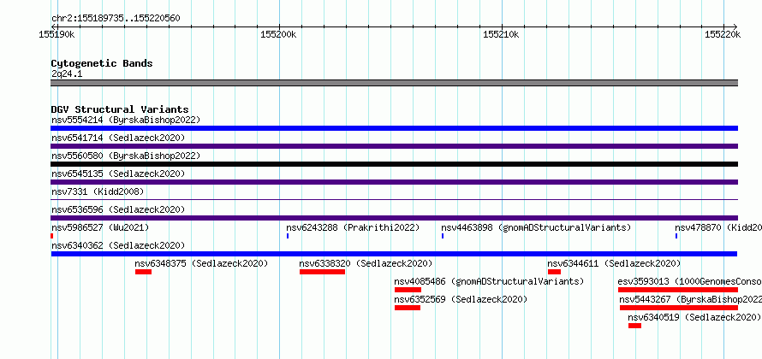Select the purple nsv6536596 variant bar

click(394, 218)
